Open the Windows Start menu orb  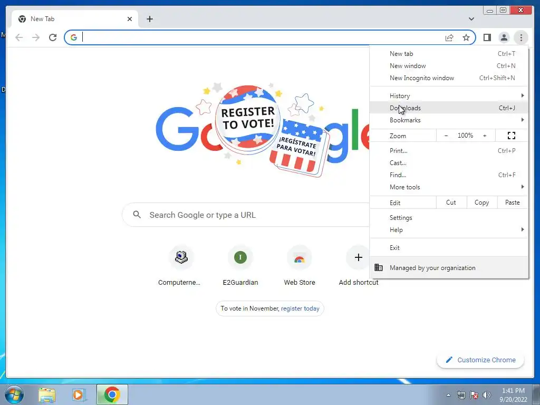coord(14,394)
